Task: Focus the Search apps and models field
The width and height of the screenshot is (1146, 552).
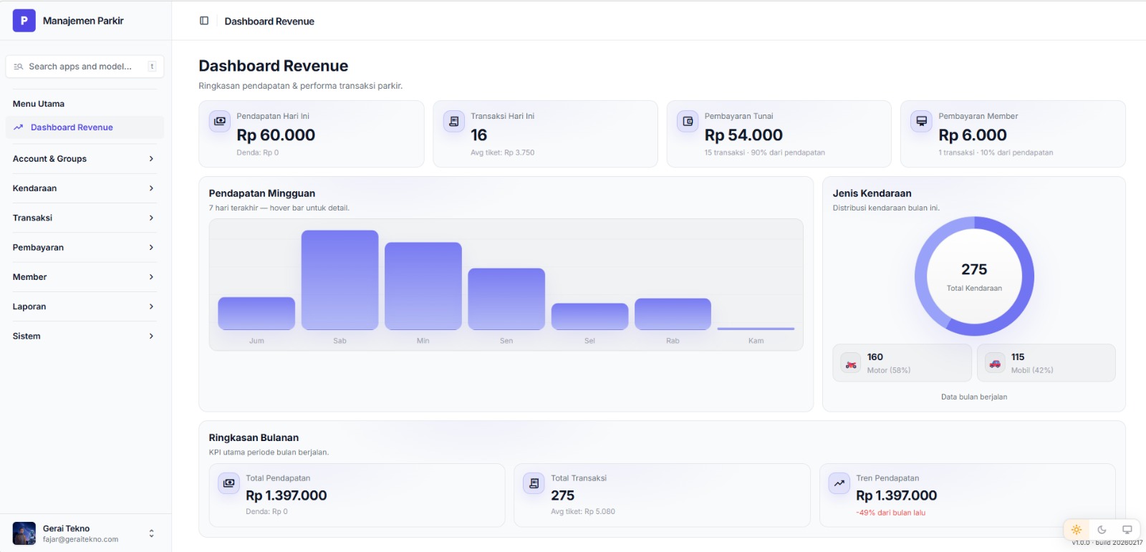Action: click(85, 67)
